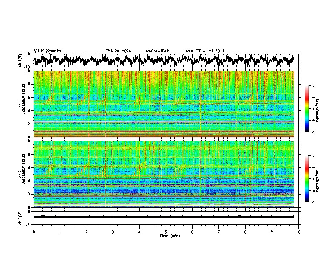This screenshot has width=336, height=260.
Task: Click the 'station=KAP' label
Action: pos(157,51)
